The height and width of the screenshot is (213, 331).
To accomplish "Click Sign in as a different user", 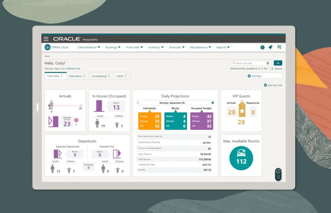I will click(68, 68).
